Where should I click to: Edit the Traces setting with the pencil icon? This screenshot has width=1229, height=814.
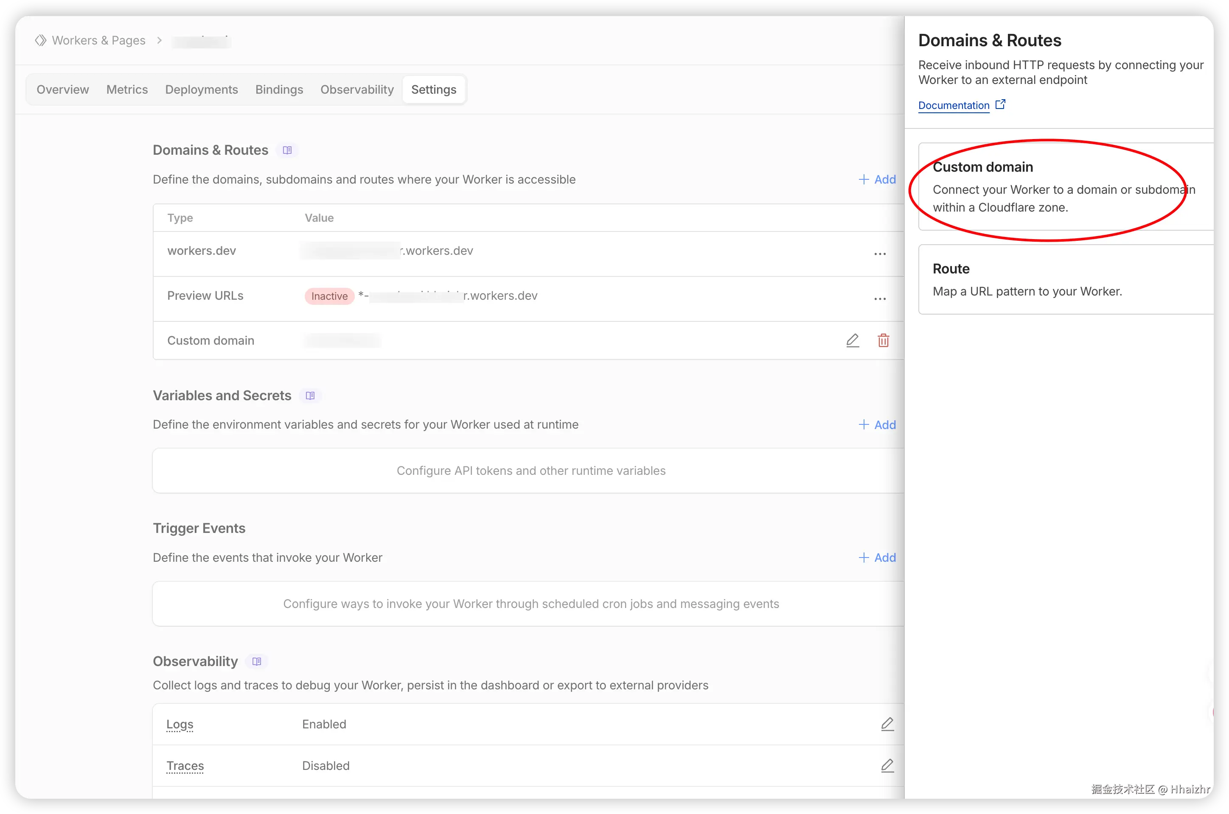(887, 766)
